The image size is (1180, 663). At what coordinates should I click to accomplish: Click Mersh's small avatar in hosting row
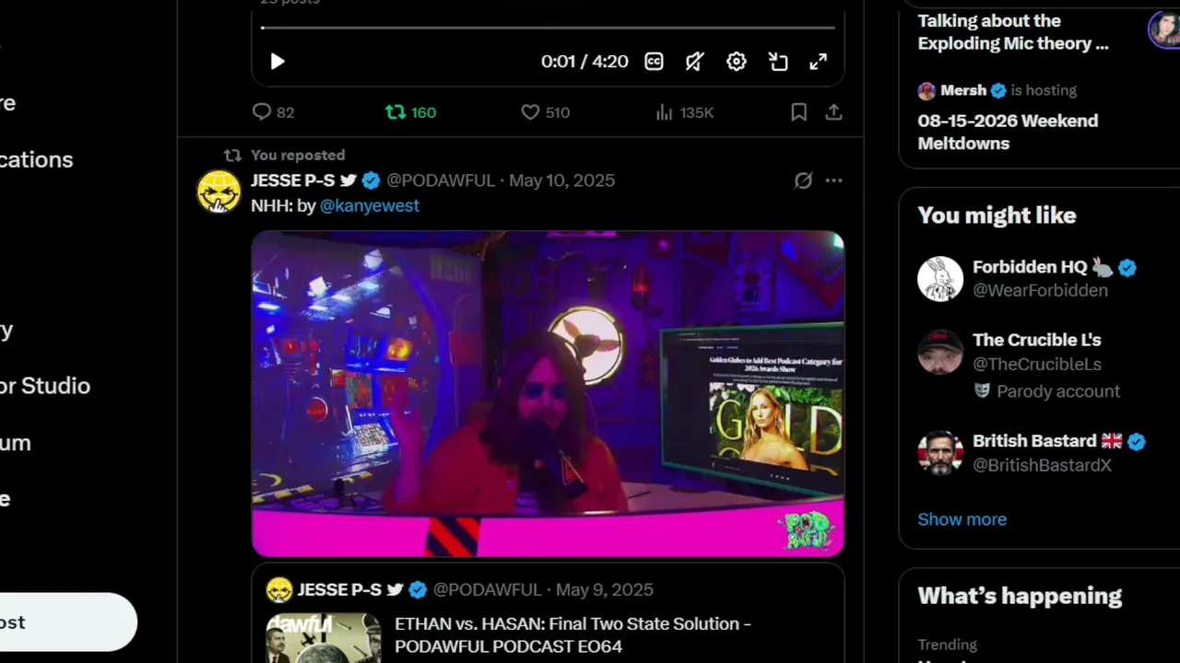pos(926,90)
